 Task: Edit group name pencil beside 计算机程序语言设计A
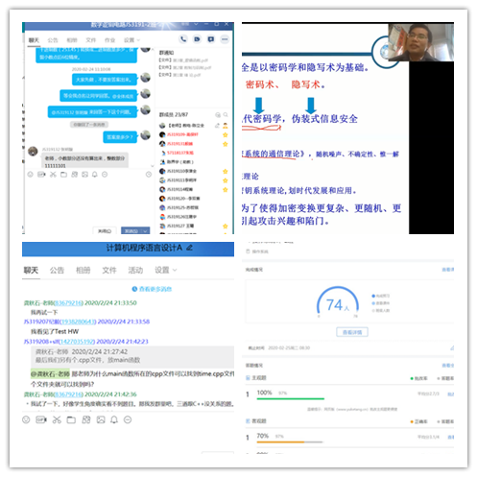189,248
